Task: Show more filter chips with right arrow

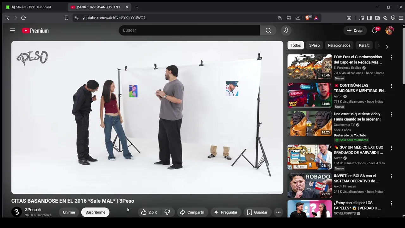Action: tap(387, 46)
